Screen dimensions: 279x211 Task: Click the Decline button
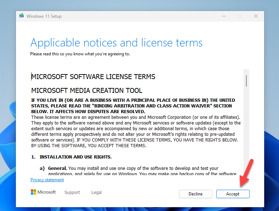[x=196, y=194]
